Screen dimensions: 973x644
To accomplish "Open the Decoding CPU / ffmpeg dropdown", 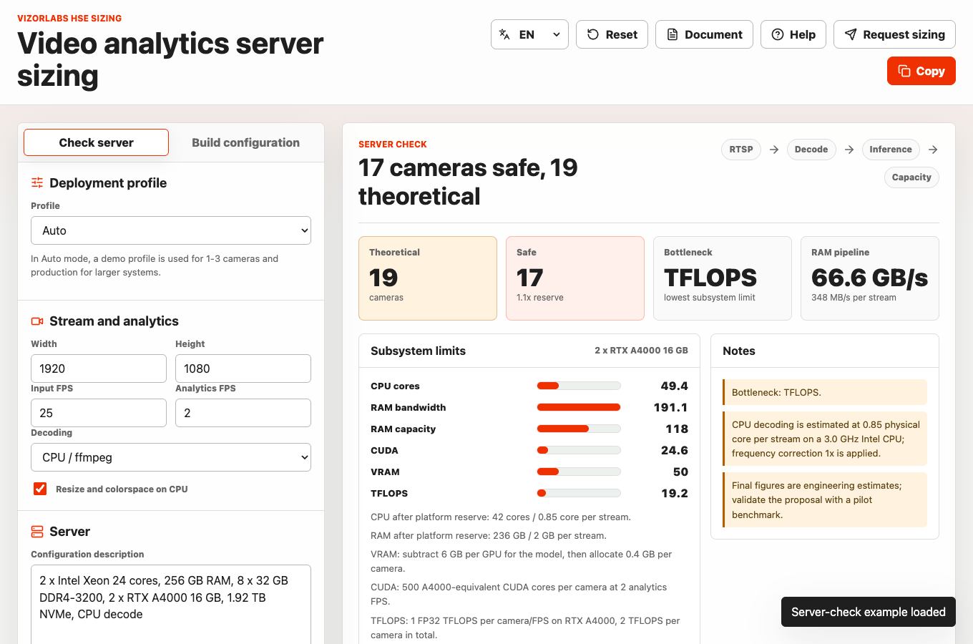I will 171,457.
